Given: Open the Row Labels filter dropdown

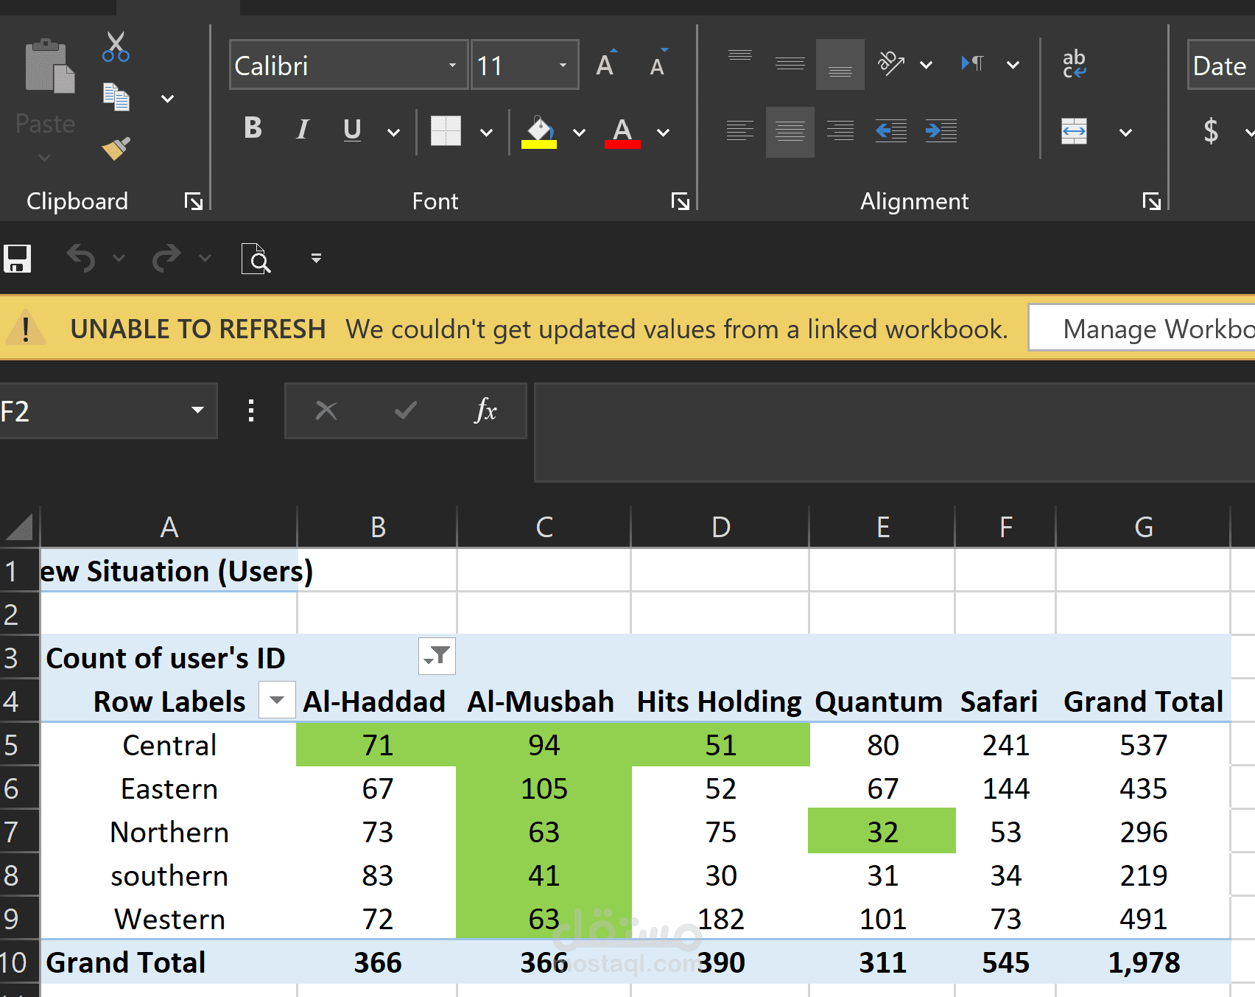Looking at the screenshot, I should coord(277,700).
